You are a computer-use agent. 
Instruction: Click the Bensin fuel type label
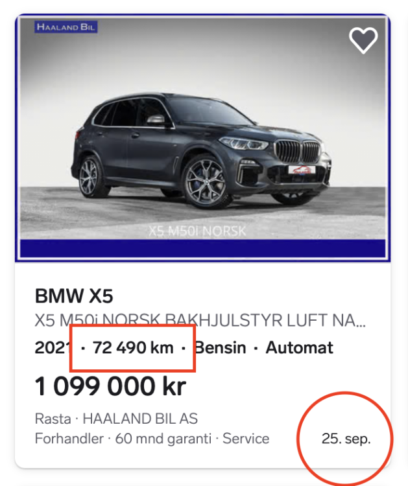point(221,348)
